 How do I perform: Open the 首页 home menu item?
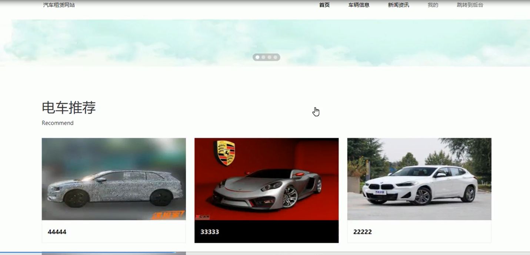tap(324, 5)
